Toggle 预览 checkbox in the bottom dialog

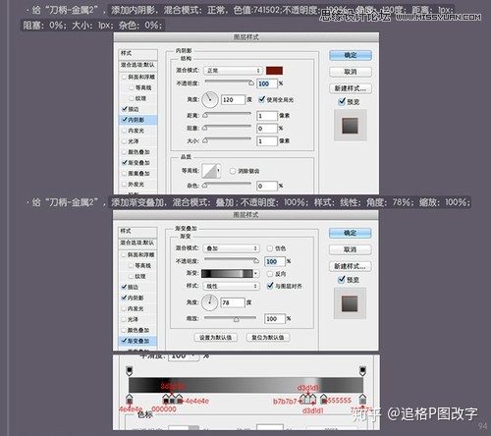pyautogui.click(x=342, y=279)
